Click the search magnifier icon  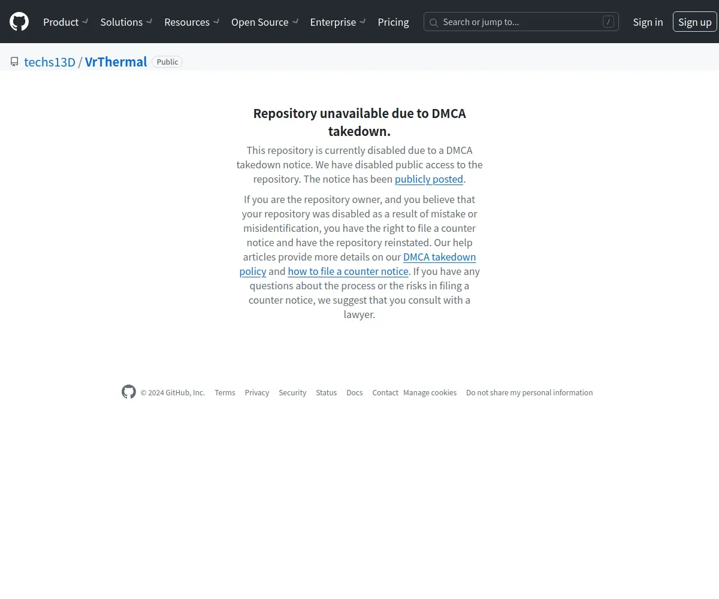point(434,22)
